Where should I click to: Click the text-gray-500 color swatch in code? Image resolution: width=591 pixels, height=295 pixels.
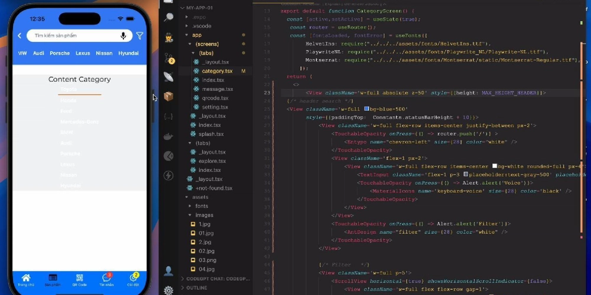(x=466, y=174)
